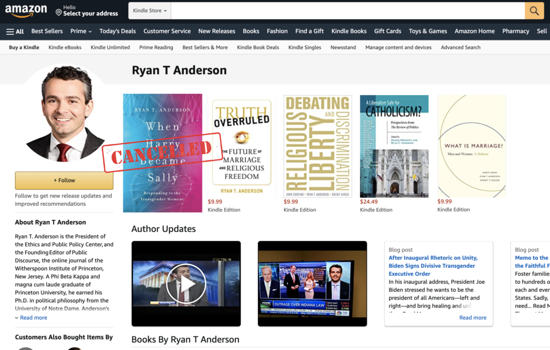Click Ryan T Anderson's profile photo
Image resolution: width=550 pixels, height=350 pixels.
point(64,113)
